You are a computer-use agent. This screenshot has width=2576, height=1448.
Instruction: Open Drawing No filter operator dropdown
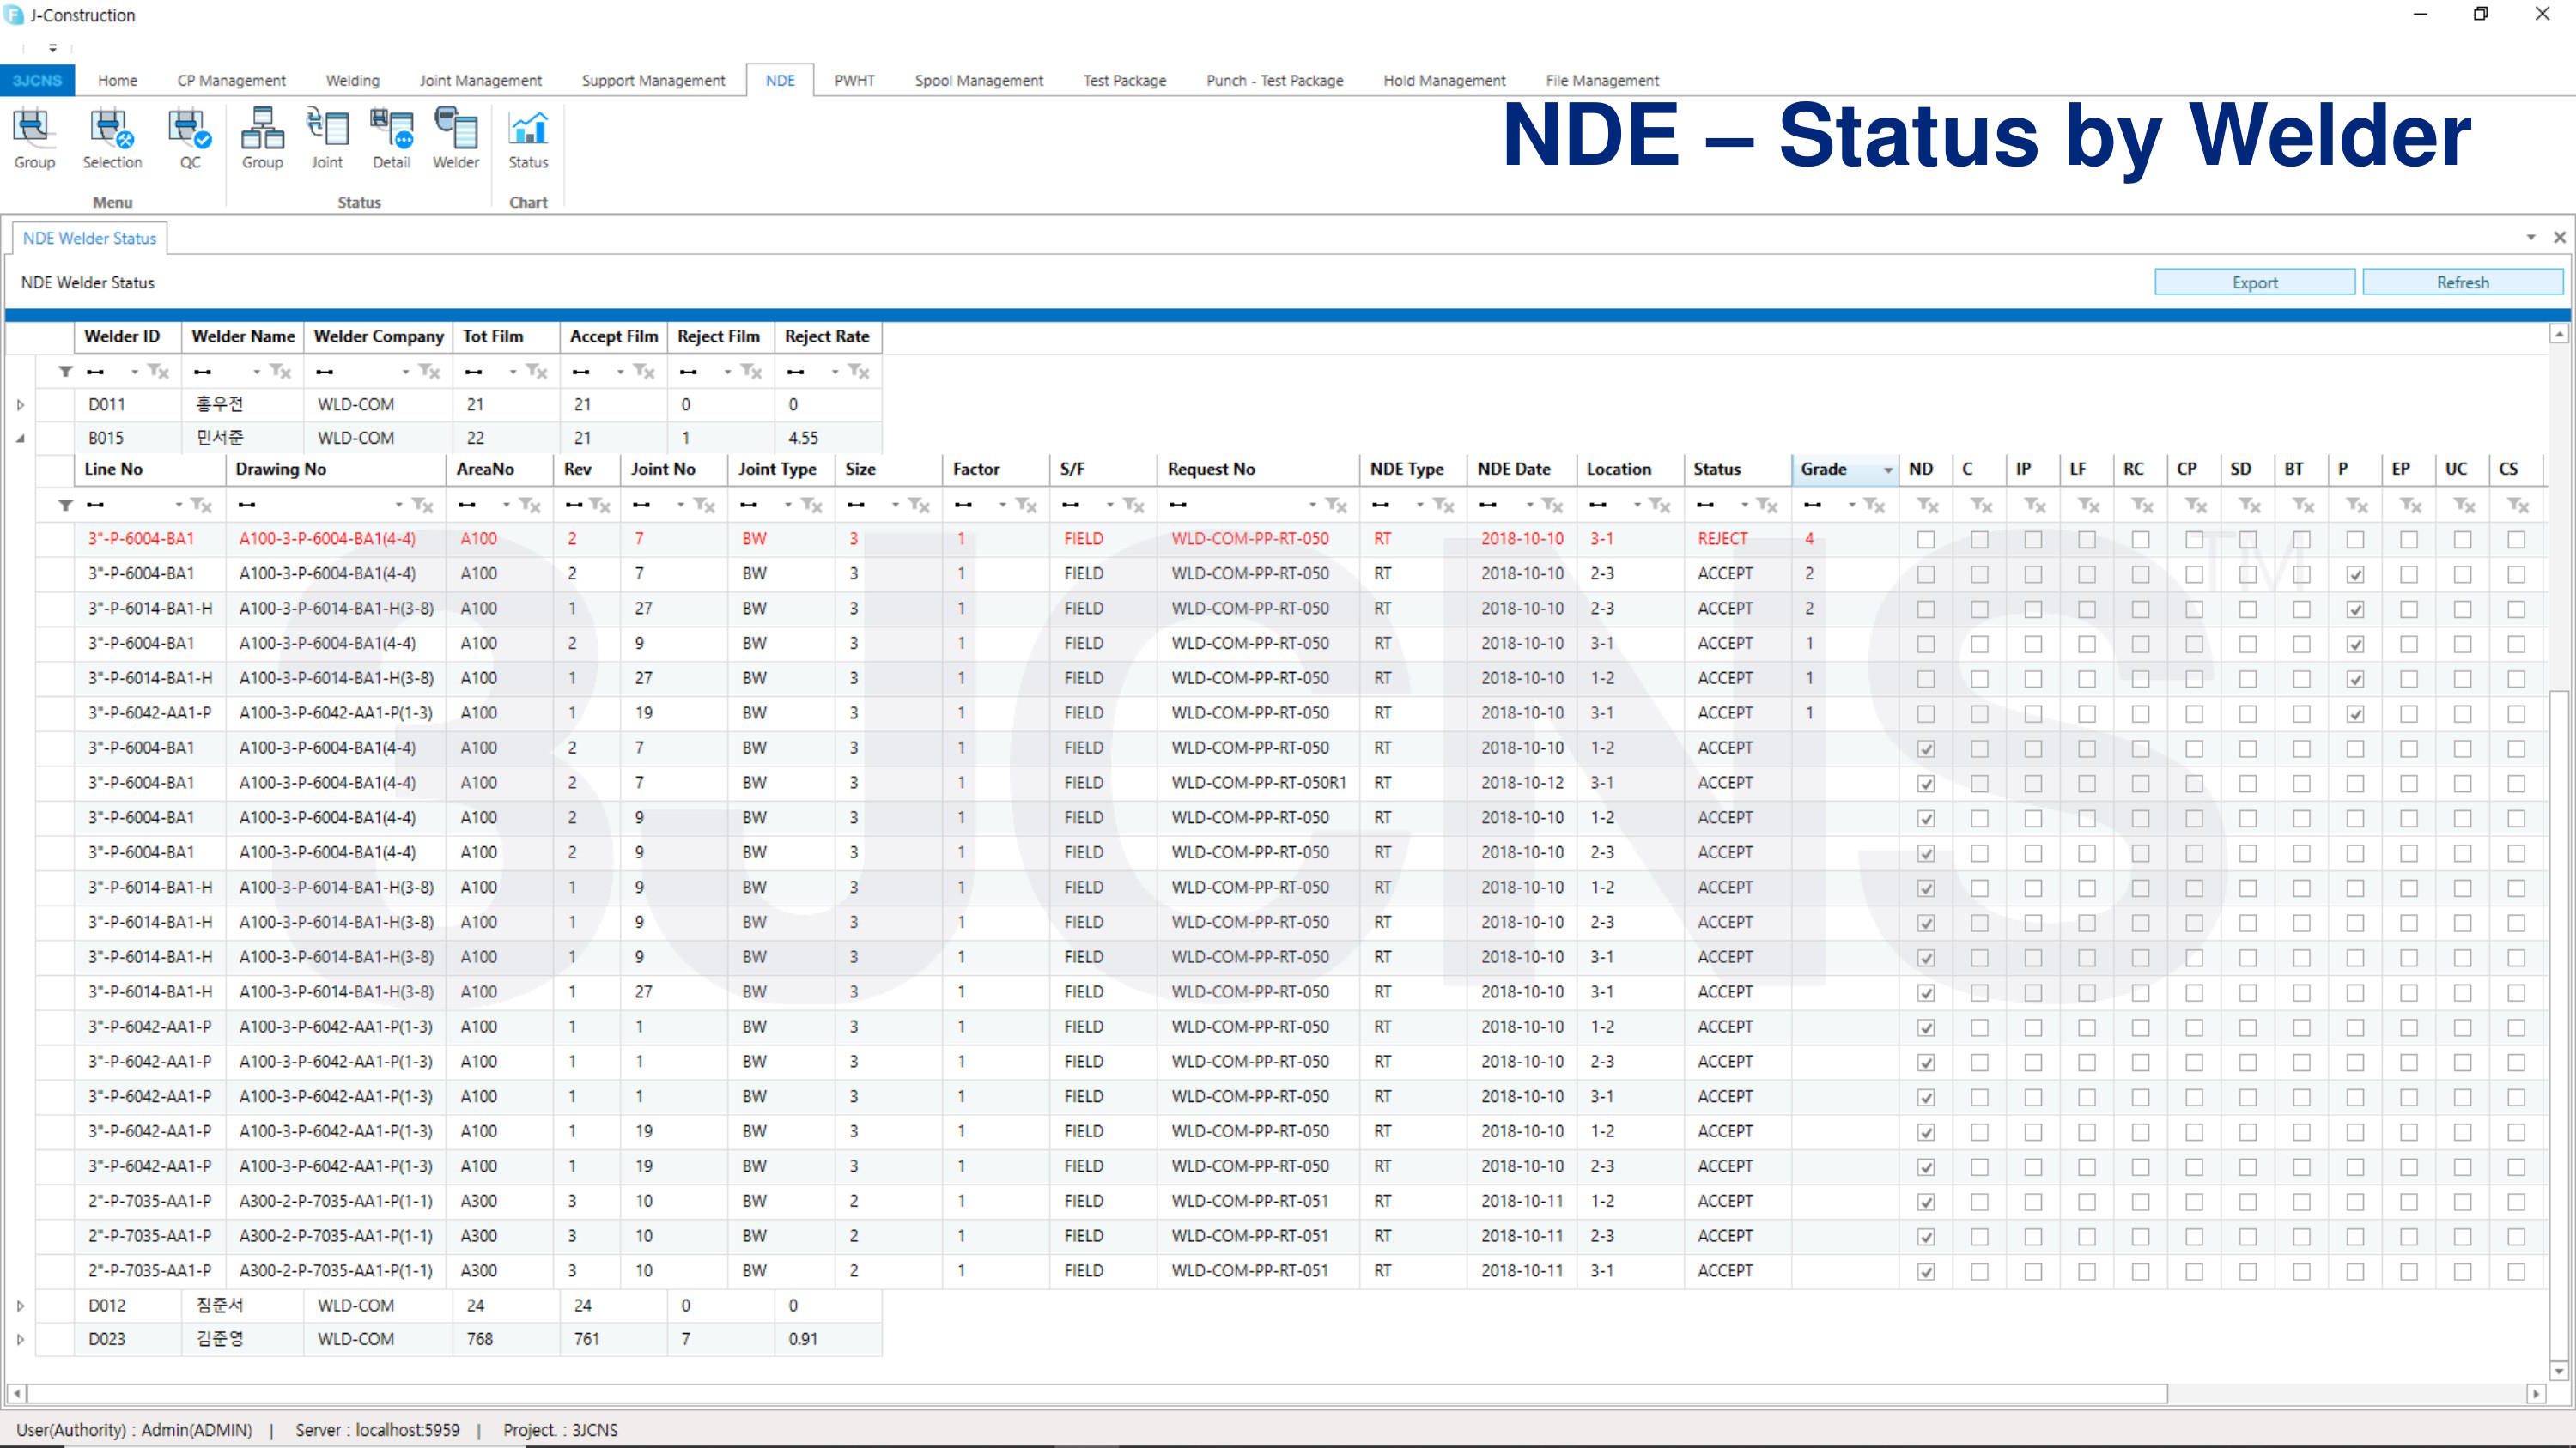pyautogui.click(x=398, y=506)
